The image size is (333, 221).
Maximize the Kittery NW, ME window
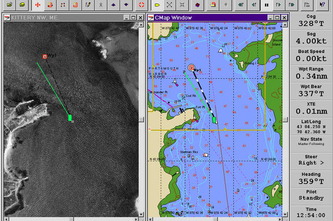tap(133, 18)
